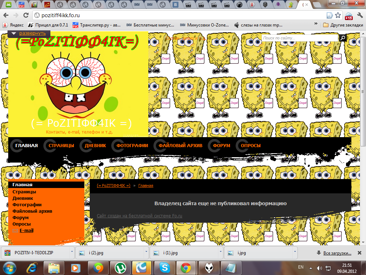This screenshot has width=366, height=275.
Task: Click the magnifier site search button
Action: click(x=343, y=38)
